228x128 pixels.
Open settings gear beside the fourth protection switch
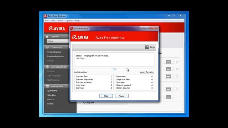[177, 89]
